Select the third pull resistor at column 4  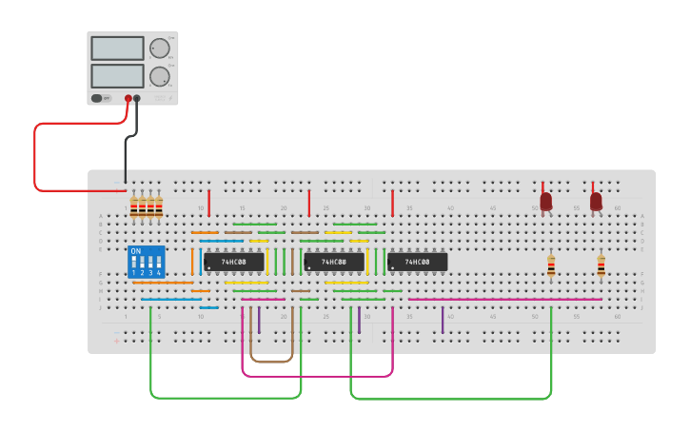point(150,207)
